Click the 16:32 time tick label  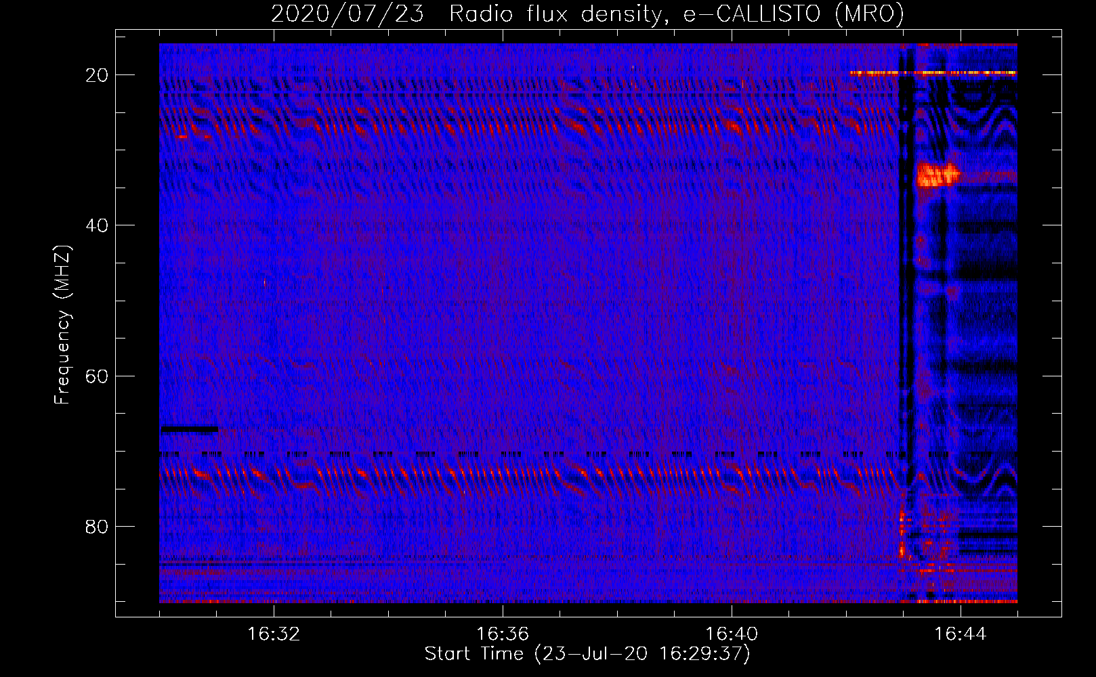[x=274, y=634]
